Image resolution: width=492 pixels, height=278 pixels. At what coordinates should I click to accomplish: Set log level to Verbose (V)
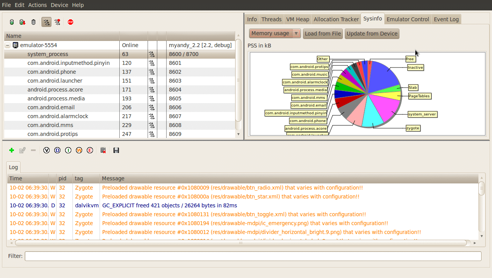point(46,150)
